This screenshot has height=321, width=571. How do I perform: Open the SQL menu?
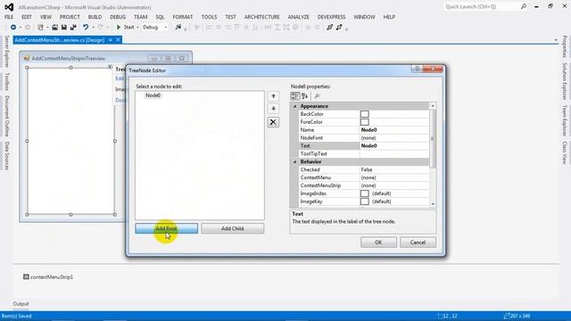(x=160, y=17)
